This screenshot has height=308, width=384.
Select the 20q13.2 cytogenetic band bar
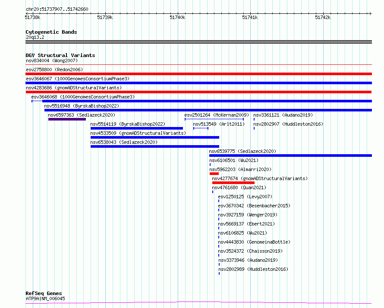tap(198, 42)
